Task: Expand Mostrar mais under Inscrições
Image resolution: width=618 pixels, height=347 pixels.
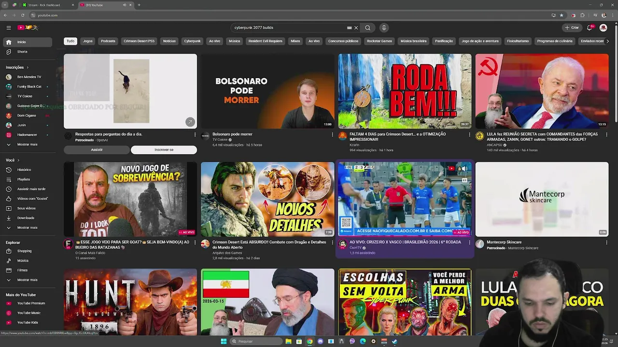Action: pyautogui.click(x=28, y=144)
